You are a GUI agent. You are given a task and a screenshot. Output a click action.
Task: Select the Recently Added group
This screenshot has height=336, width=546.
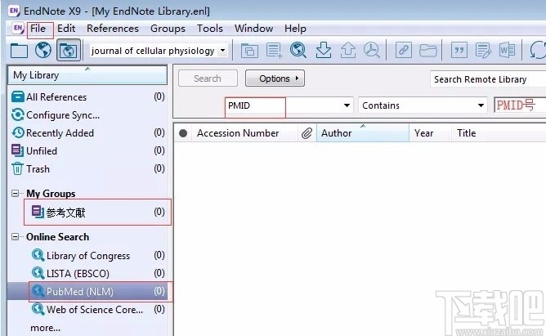pyautogui.click(x=87, y=133)
